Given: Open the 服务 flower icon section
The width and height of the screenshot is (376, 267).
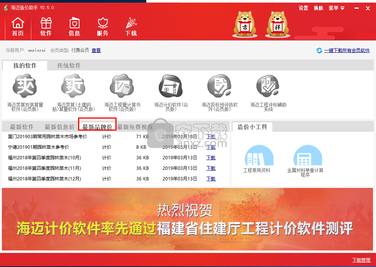Looking at the screenshot, I should pos(103,27).
